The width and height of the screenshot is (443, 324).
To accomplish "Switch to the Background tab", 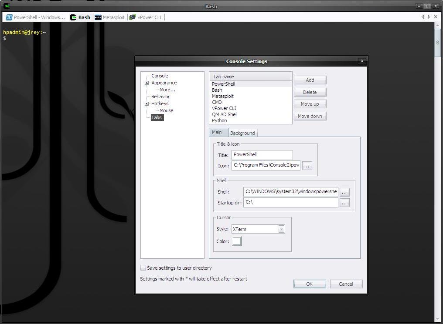I will pos(242,133).
